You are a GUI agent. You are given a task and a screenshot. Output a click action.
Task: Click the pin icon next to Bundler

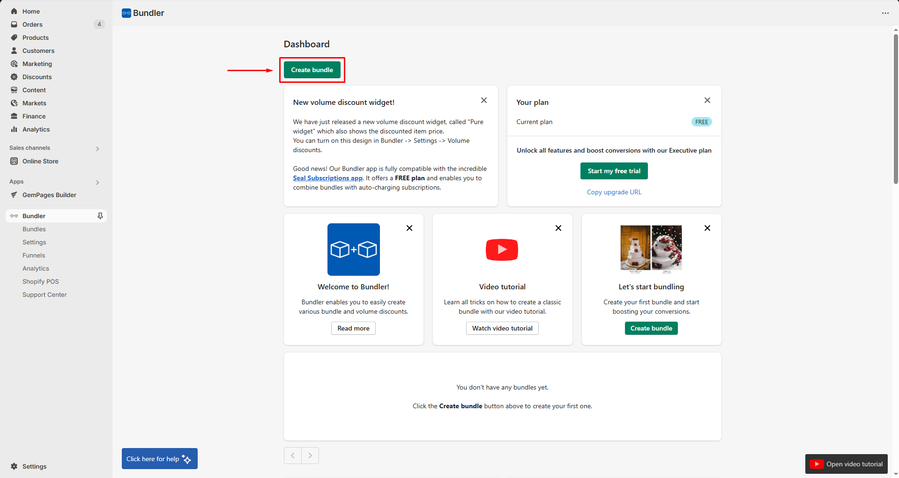pyautogui.click(x=100, y=216)
